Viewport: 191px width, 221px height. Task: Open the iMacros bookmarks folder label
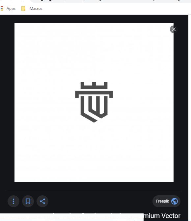pos(35,9)
